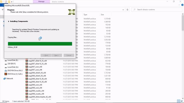Screen dimensions: 184x103
Task: Click the aug2007_xact_x64 archive icon
Action: tap(27, 67)
